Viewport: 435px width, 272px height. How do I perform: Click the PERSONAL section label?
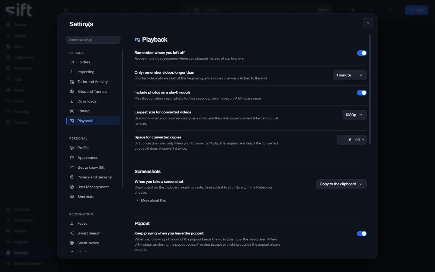tap(78, 138)
